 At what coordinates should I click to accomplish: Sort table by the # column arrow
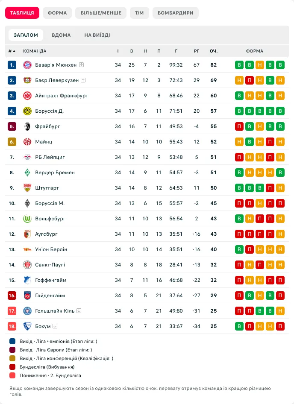tap(12, 51)
